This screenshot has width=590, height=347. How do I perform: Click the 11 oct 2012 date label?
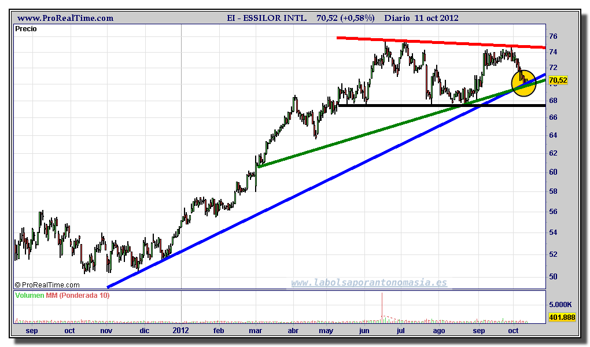tap(437, 18)
